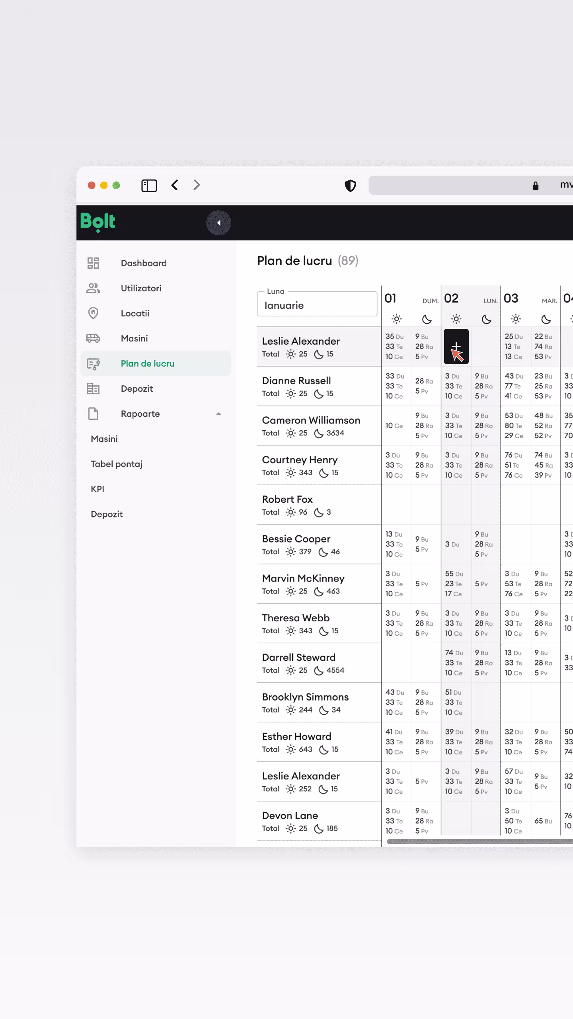This screenshot has height=1019, width=573.
Task: Click the Depozit building icon
Action: click(x=93, y=388)
